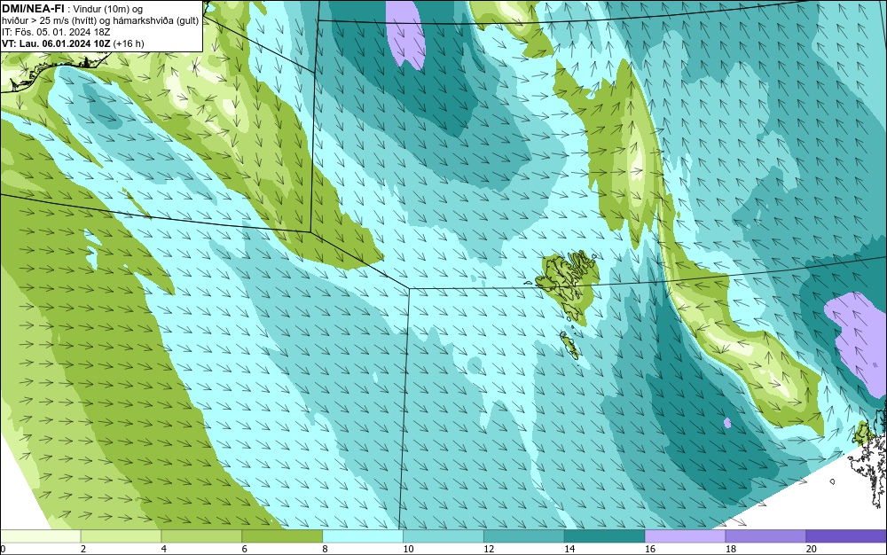Viewport: 887px width, 555px height.
Task: Click the 18–20 m/s purple legend swatch
Action: point(766,535)
